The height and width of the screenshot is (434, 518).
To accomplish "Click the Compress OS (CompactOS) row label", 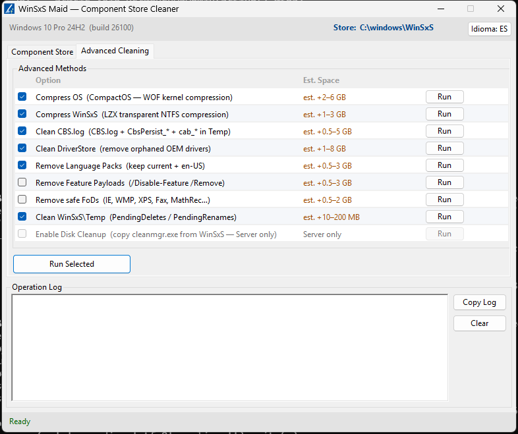I will point(134,97).
